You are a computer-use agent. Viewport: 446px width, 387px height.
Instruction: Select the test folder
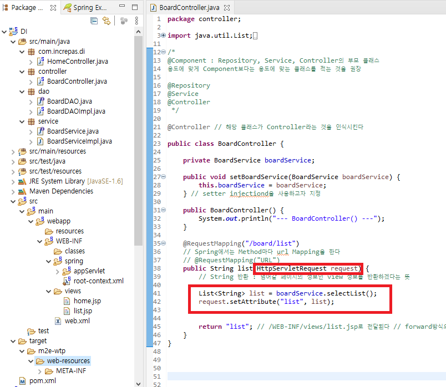43,331
